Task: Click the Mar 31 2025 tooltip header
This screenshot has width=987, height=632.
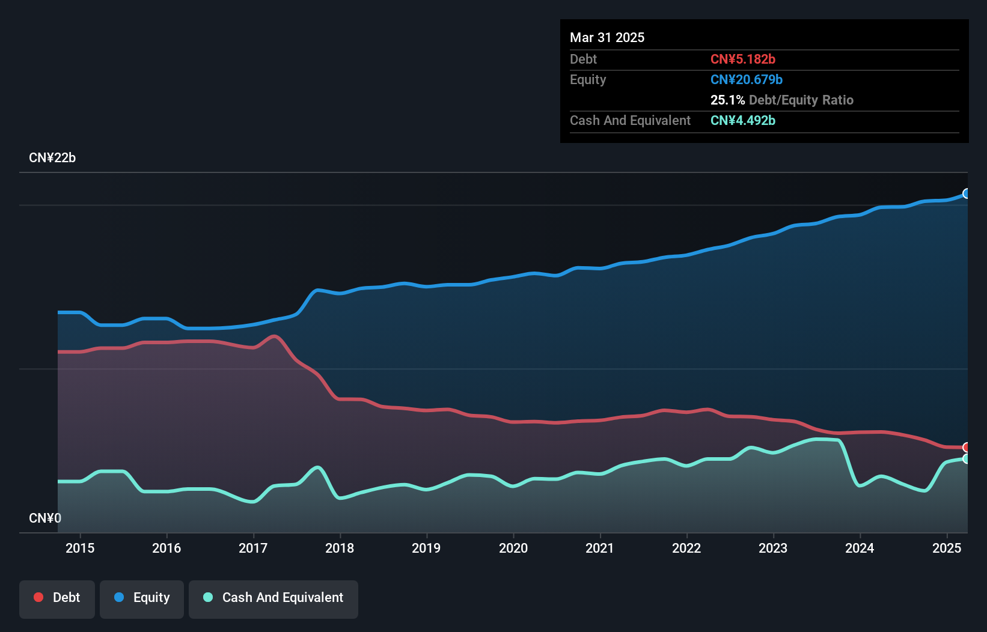Action: [x=607, y=37]
